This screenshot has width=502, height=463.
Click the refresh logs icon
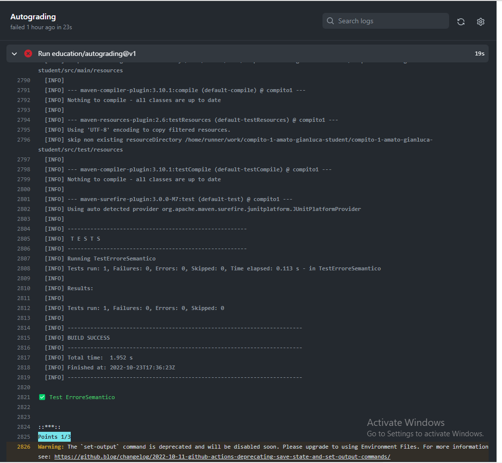click(x=460, y=21)
